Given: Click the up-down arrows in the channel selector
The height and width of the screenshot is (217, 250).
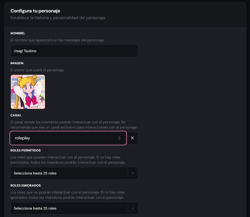Looking at the screenshot, I should point(119,138).
